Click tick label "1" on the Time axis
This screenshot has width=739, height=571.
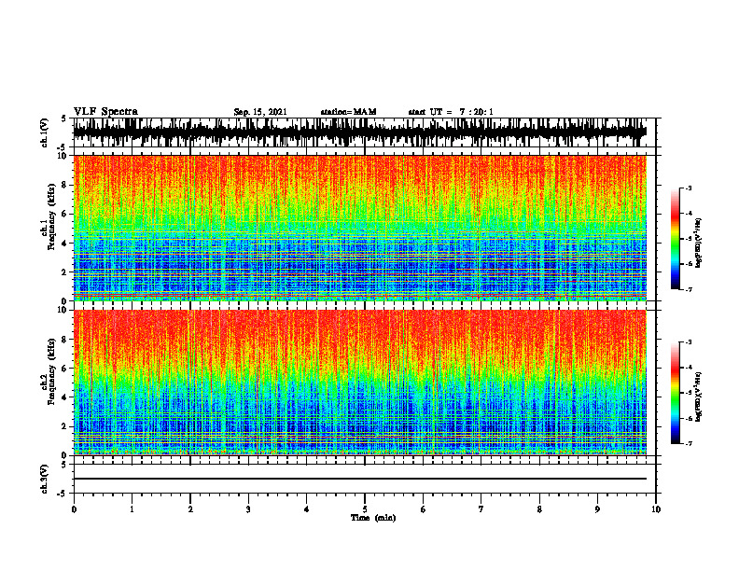(132, 509)
